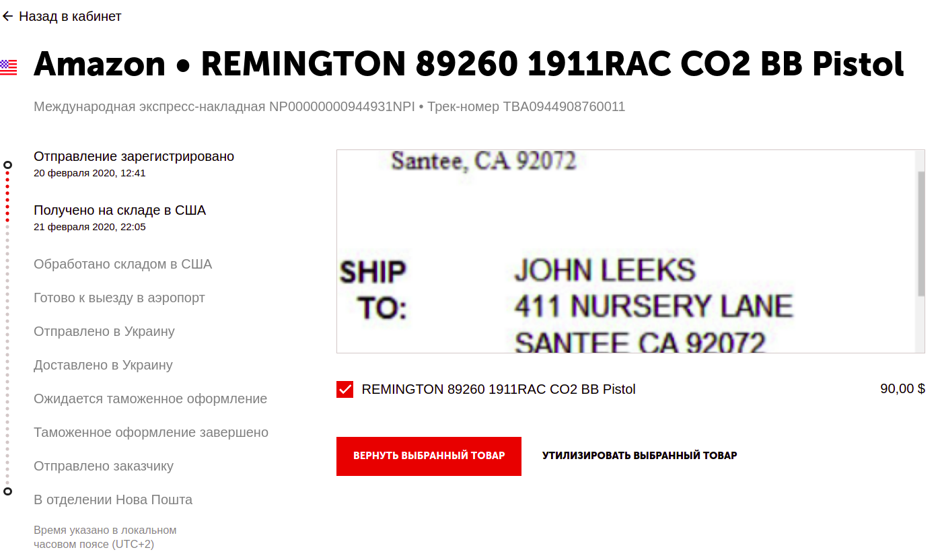Click the bottom circle marker of the timeline
Image resolution: width=938 pixels, height=552 pixels.
click(x=8, y=491)
